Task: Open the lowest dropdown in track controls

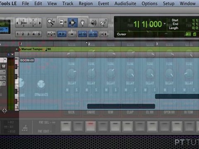Action: click(x=4, y=83)
